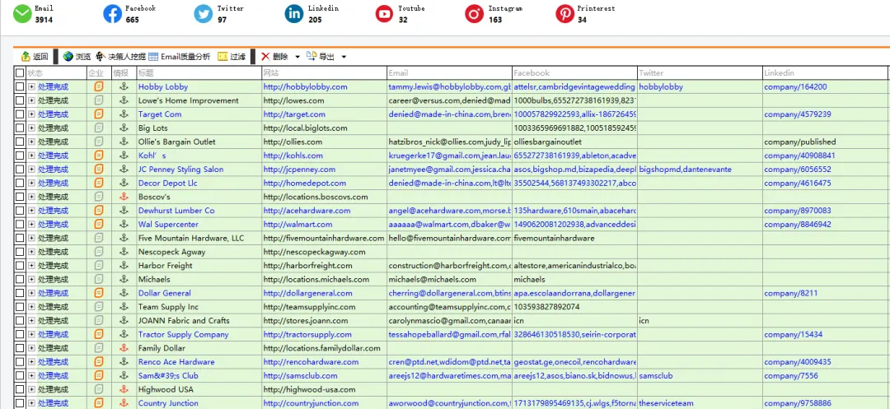Click the red anchor icon for Highwood USA
Screen dimensions: 890x409
123,389
